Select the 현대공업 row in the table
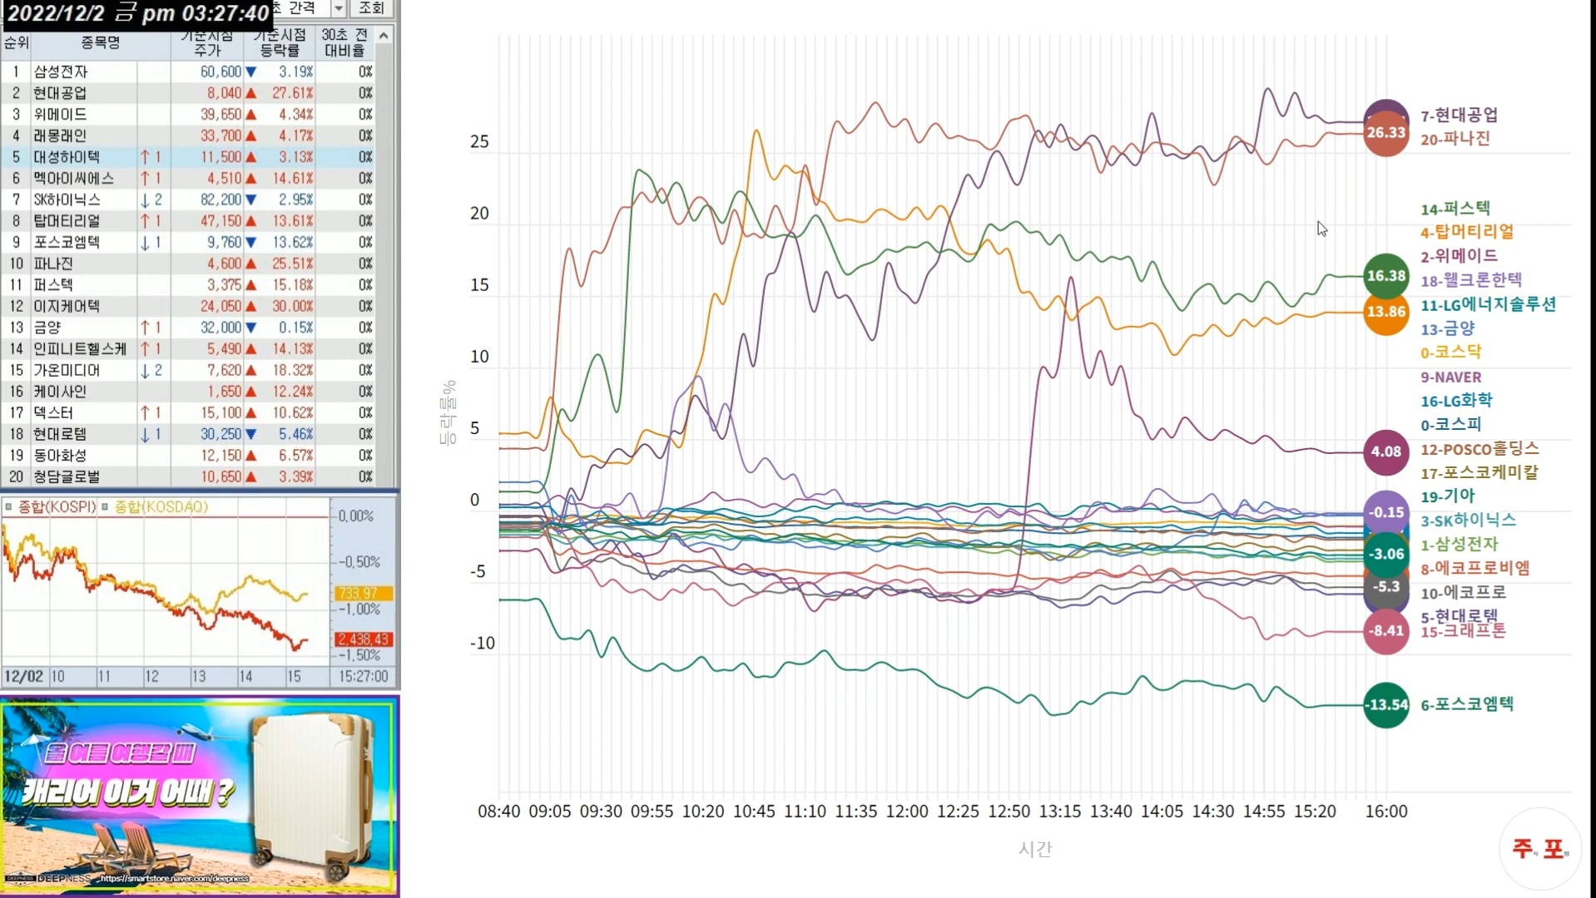Viewport: 1596px width, 898px height. coord(188,93)
